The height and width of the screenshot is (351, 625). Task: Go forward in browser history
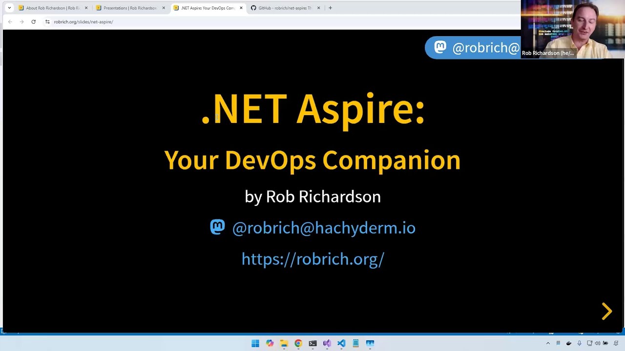pos(21,21)
